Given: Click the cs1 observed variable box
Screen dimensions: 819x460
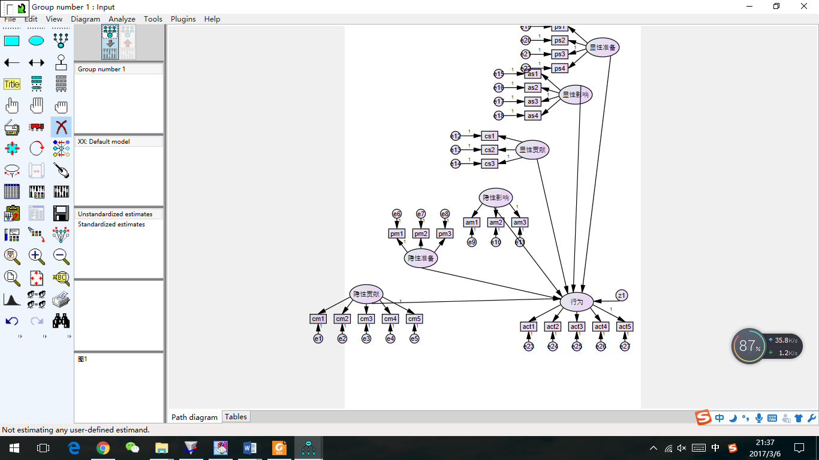Looking at the screenshot, I should tap(490, 136).
